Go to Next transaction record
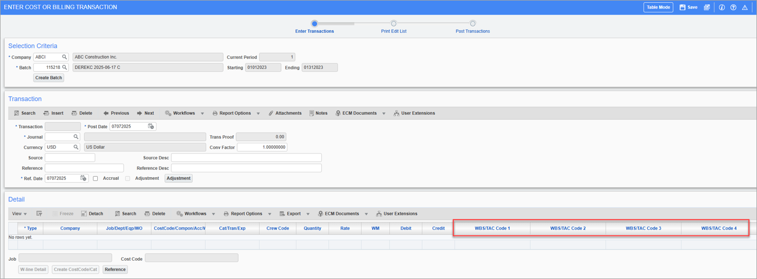 tap(145, 113)
